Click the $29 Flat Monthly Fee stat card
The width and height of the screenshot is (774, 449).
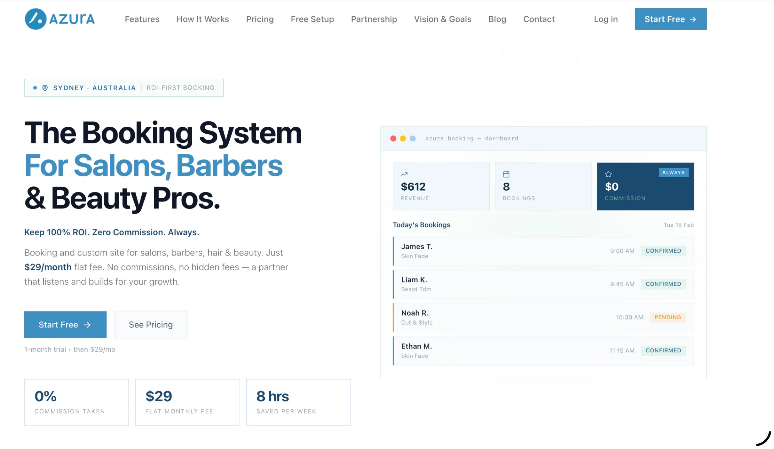[187, 402]
